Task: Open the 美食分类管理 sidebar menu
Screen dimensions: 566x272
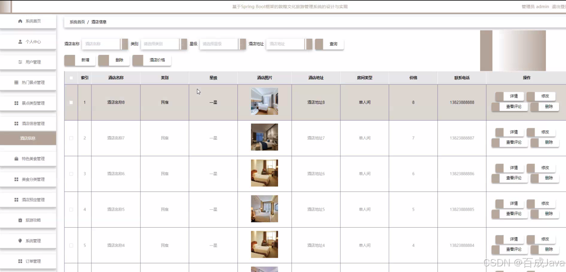Action: 28,179
